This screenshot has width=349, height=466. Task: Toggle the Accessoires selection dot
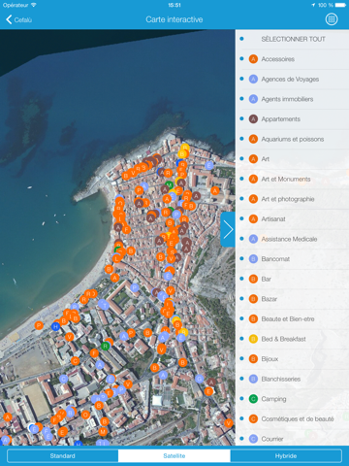point(241,59)
